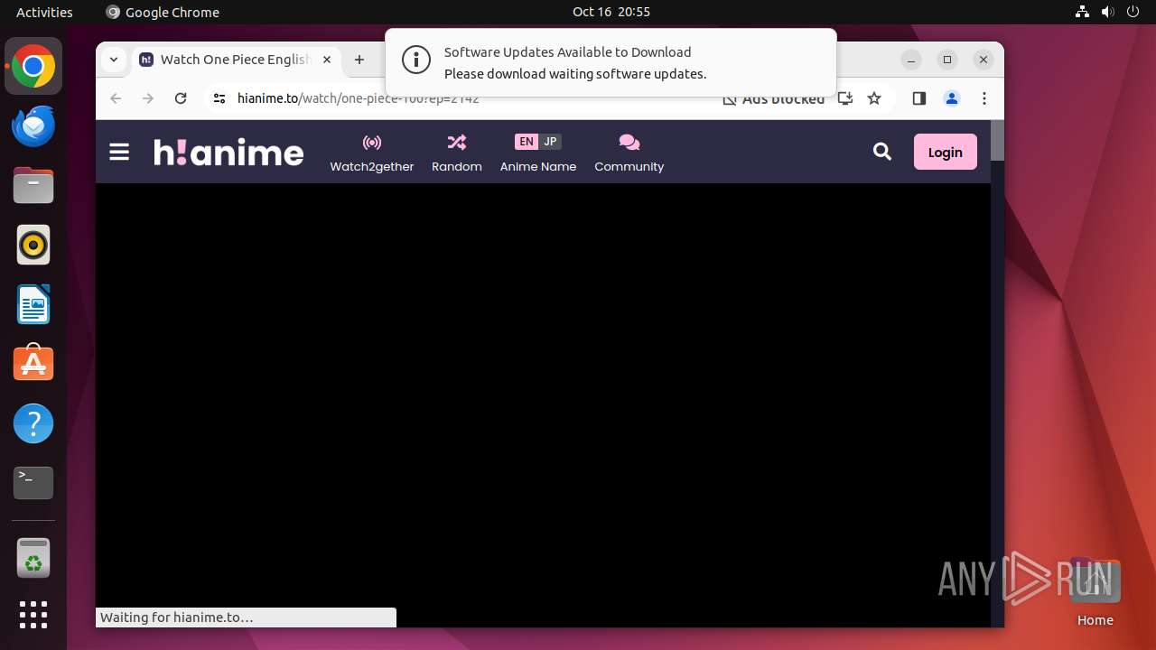
Task: Select the Watch One Piece English tab
Action: click(x=236, y=60)
